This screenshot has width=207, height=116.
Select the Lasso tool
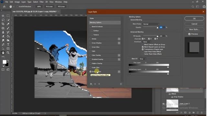click(3, 20)
